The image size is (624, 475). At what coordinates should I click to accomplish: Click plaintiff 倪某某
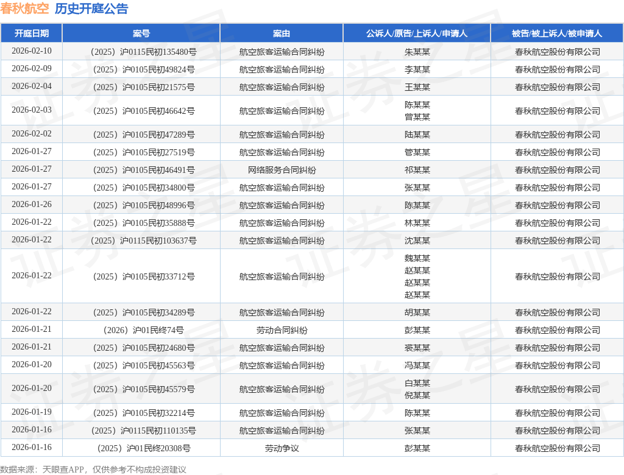pos(417,395)
